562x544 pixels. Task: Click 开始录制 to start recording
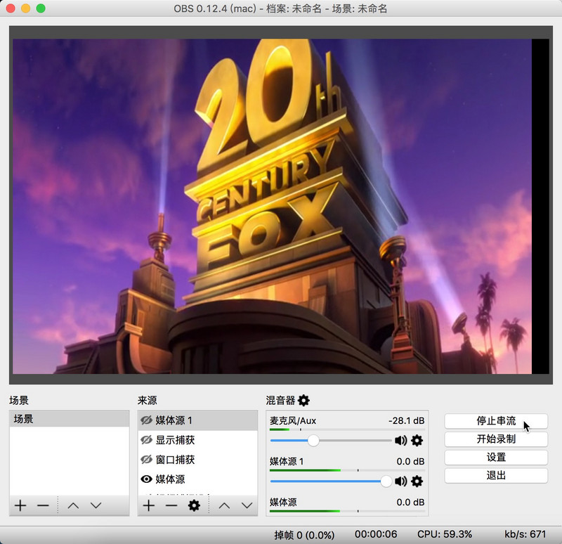pos(496,439)
